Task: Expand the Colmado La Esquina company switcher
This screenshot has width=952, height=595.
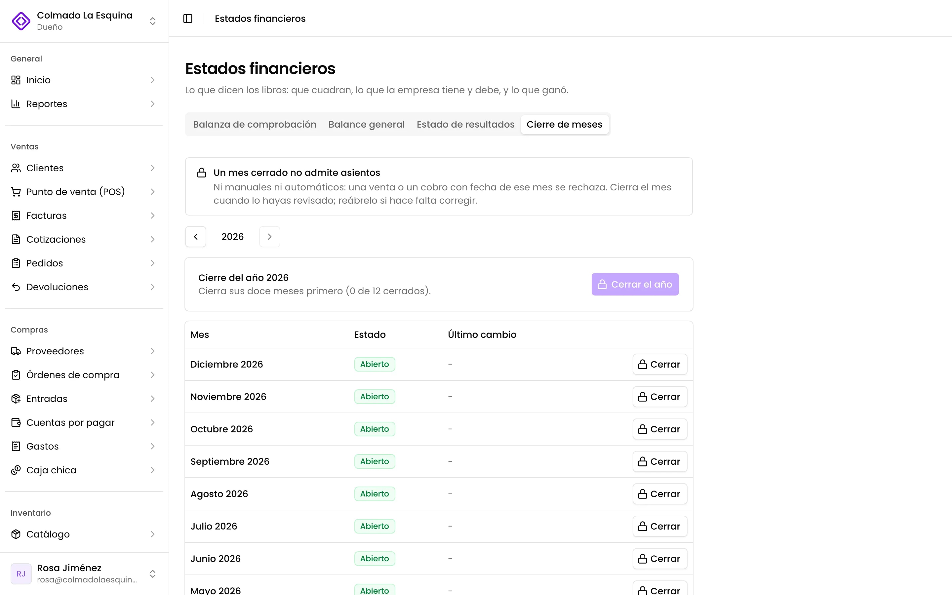Action: coord(153,21)
